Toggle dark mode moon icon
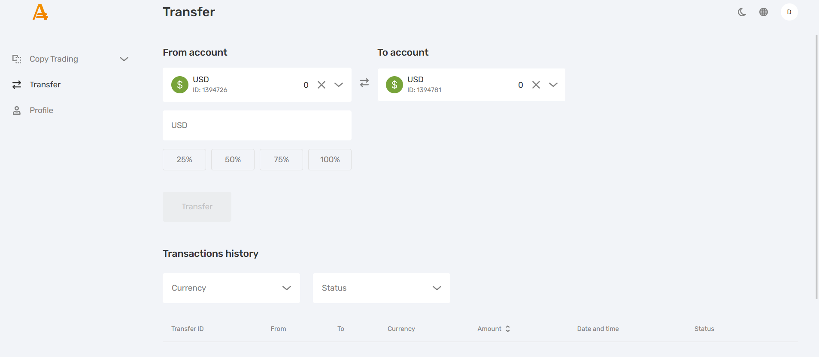The width and height of the screenshot is (819, 357). tap(742, 12)
